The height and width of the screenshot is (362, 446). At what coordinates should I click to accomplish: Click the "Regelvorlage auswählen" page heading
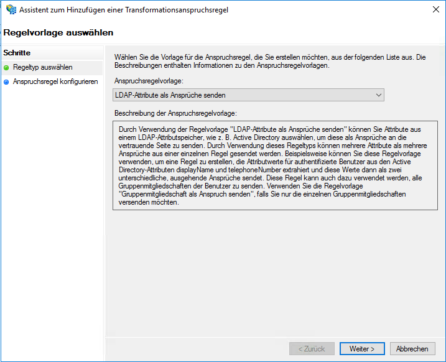click(x=58, y=32)
